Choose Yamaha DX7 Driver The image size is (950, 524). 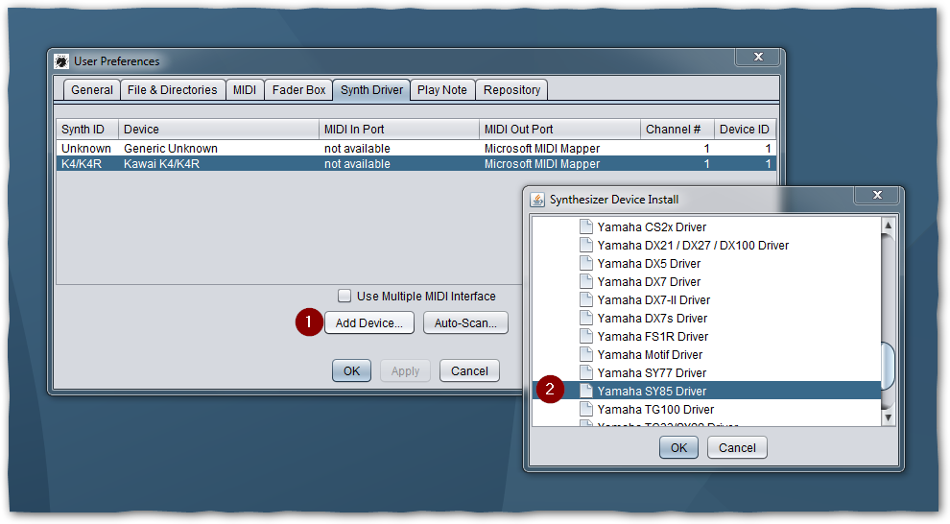(649, 282)
